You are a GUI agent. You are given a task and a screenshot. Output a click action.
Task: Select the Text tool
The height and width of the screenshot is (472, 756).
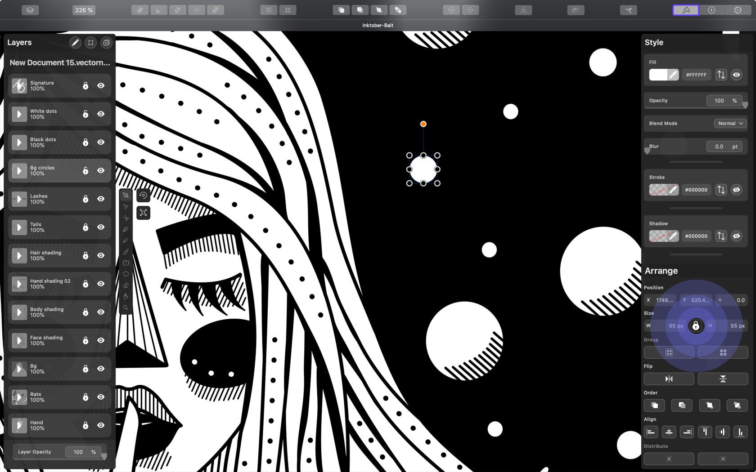(x=126, y=263)
